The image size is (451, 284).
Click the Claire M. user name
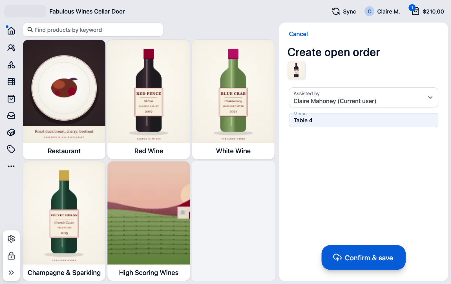[x=388, y=12]
